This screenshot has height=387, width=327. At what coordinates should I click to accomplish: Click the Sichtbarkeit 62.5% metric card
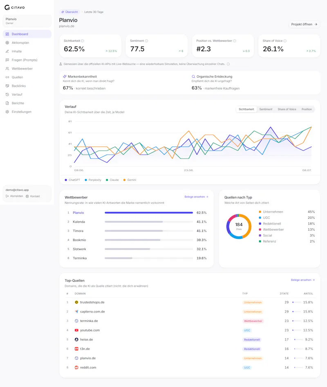click(90, 46)
